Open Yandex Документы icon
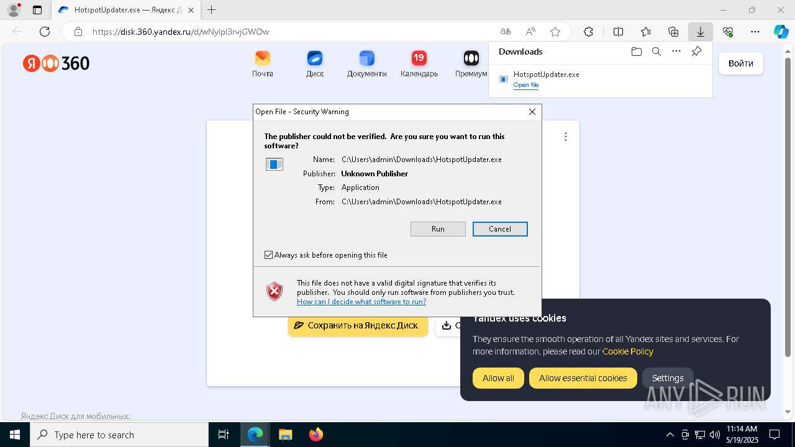795x447 pixels. click(x=367, y=64)
